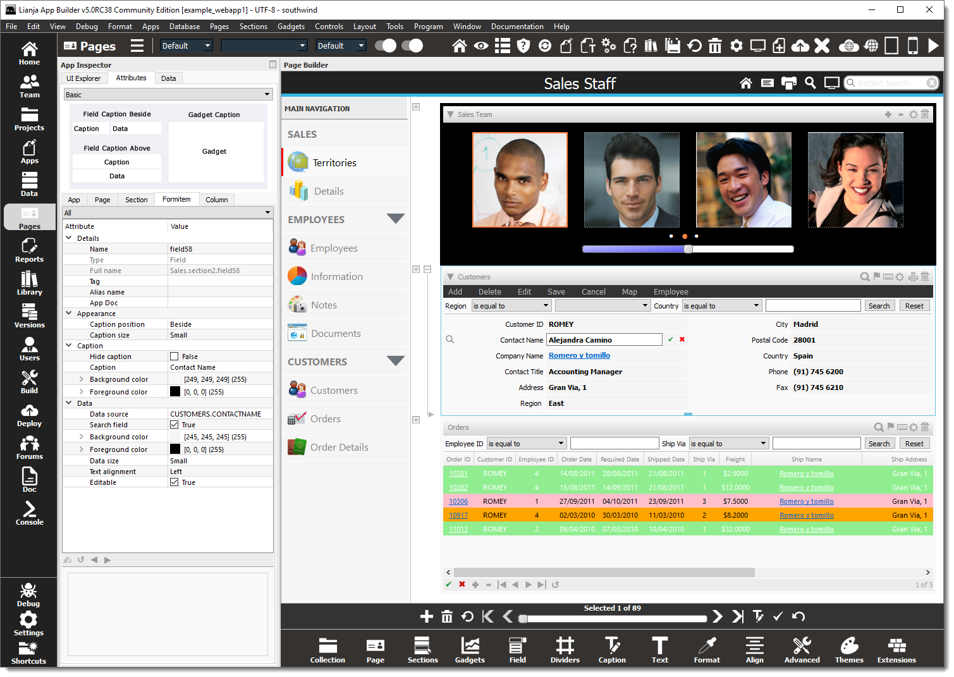Open the Basic attributes category dropdown

point(168,94)
